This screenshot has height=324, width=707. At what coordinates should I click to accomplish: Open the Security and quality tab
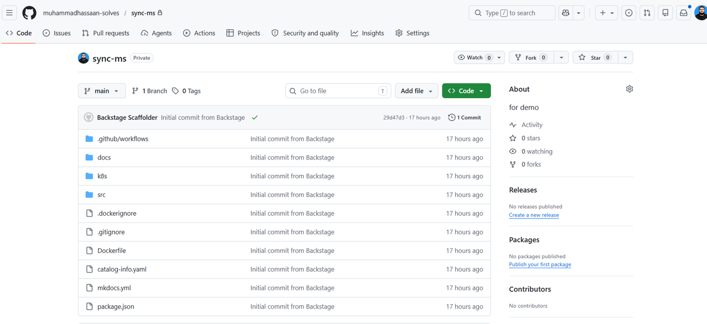click(x=305, y=33)
